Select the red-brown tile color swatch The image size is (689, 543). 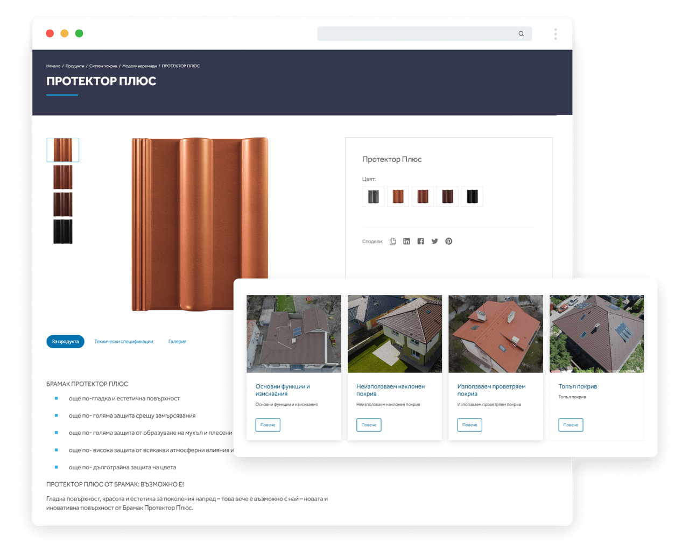coord(423,196)
